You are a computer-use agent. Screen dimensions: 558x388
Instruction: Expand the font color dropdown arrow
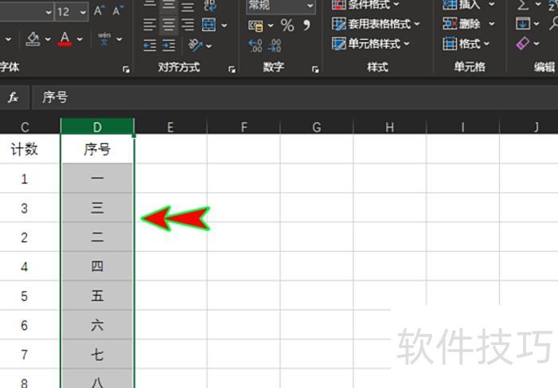point(80,39)
